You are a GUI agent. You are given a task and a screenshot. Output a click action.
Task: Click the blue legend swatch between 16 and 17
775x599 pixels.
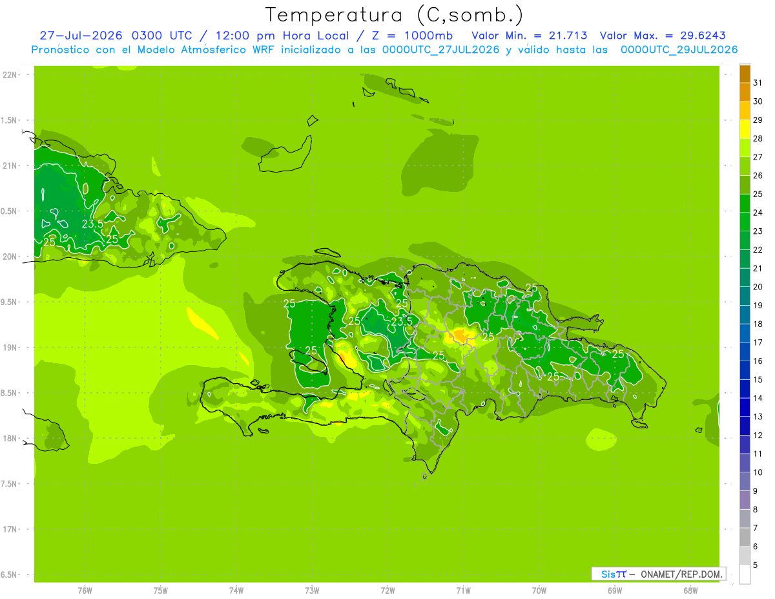(x=745, y=352)
